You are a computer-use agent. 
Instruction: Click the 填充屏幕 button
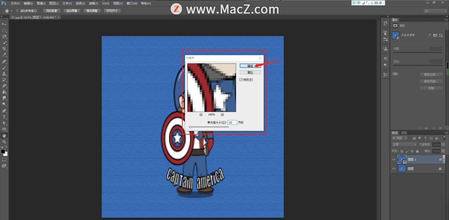point(92,11)
